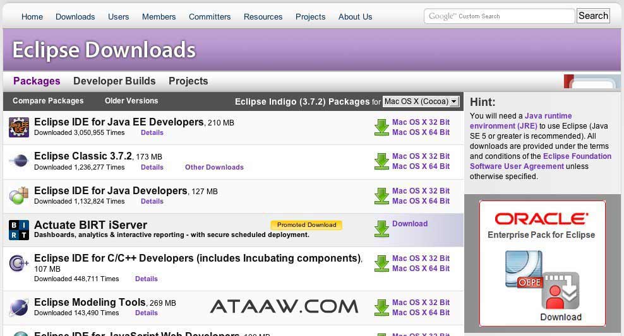This screenshot has height=336, width=624.
Task: Click the OEPE download icon in Oracle ad
Action: (542, 280)
